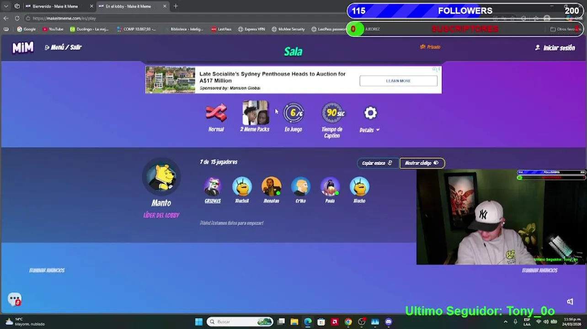Click the right ELIMINAR ANUNCIOS link

coord(539,271)
